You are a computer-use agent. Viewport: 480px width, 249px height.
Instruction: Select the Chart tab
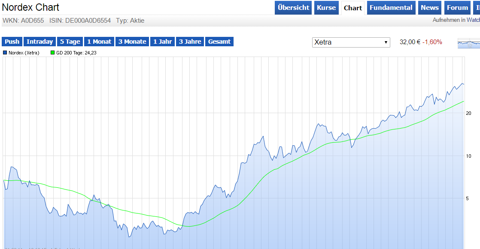tap(353, 8)
